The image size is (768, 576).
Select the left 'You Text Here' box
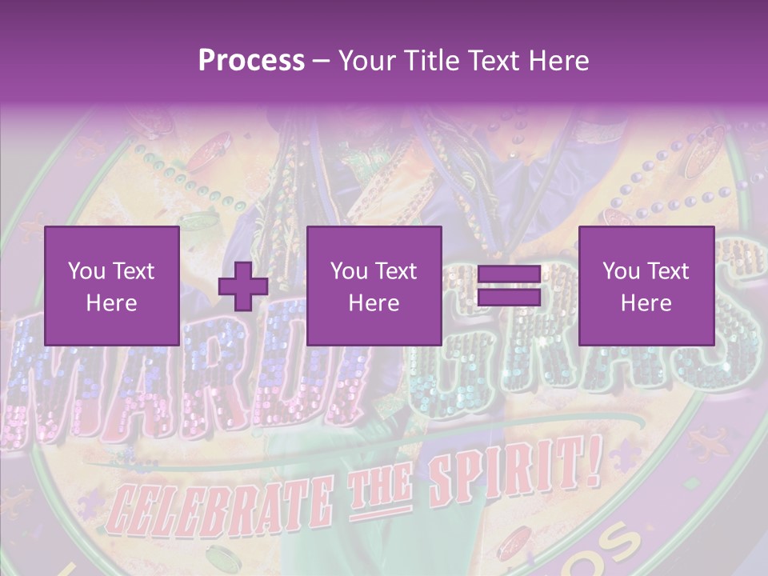(111, 286)
